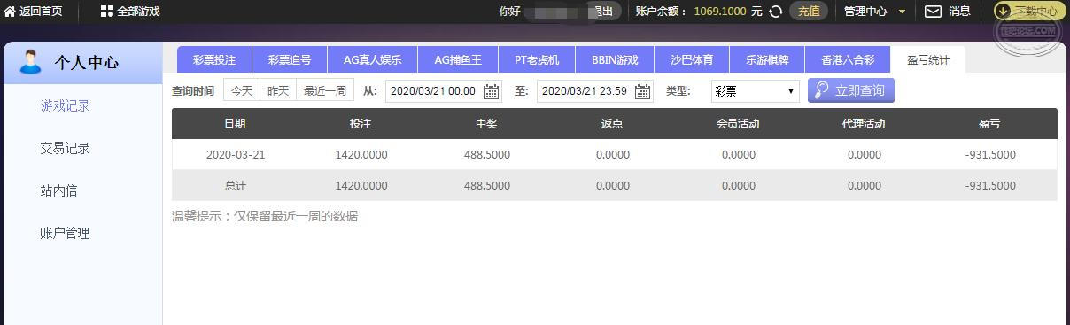Click the 充值 recharge button
1070x325 pixels.
809,12
